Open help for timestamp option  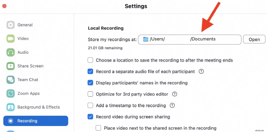pyautogui.click(x=172, y=105)
